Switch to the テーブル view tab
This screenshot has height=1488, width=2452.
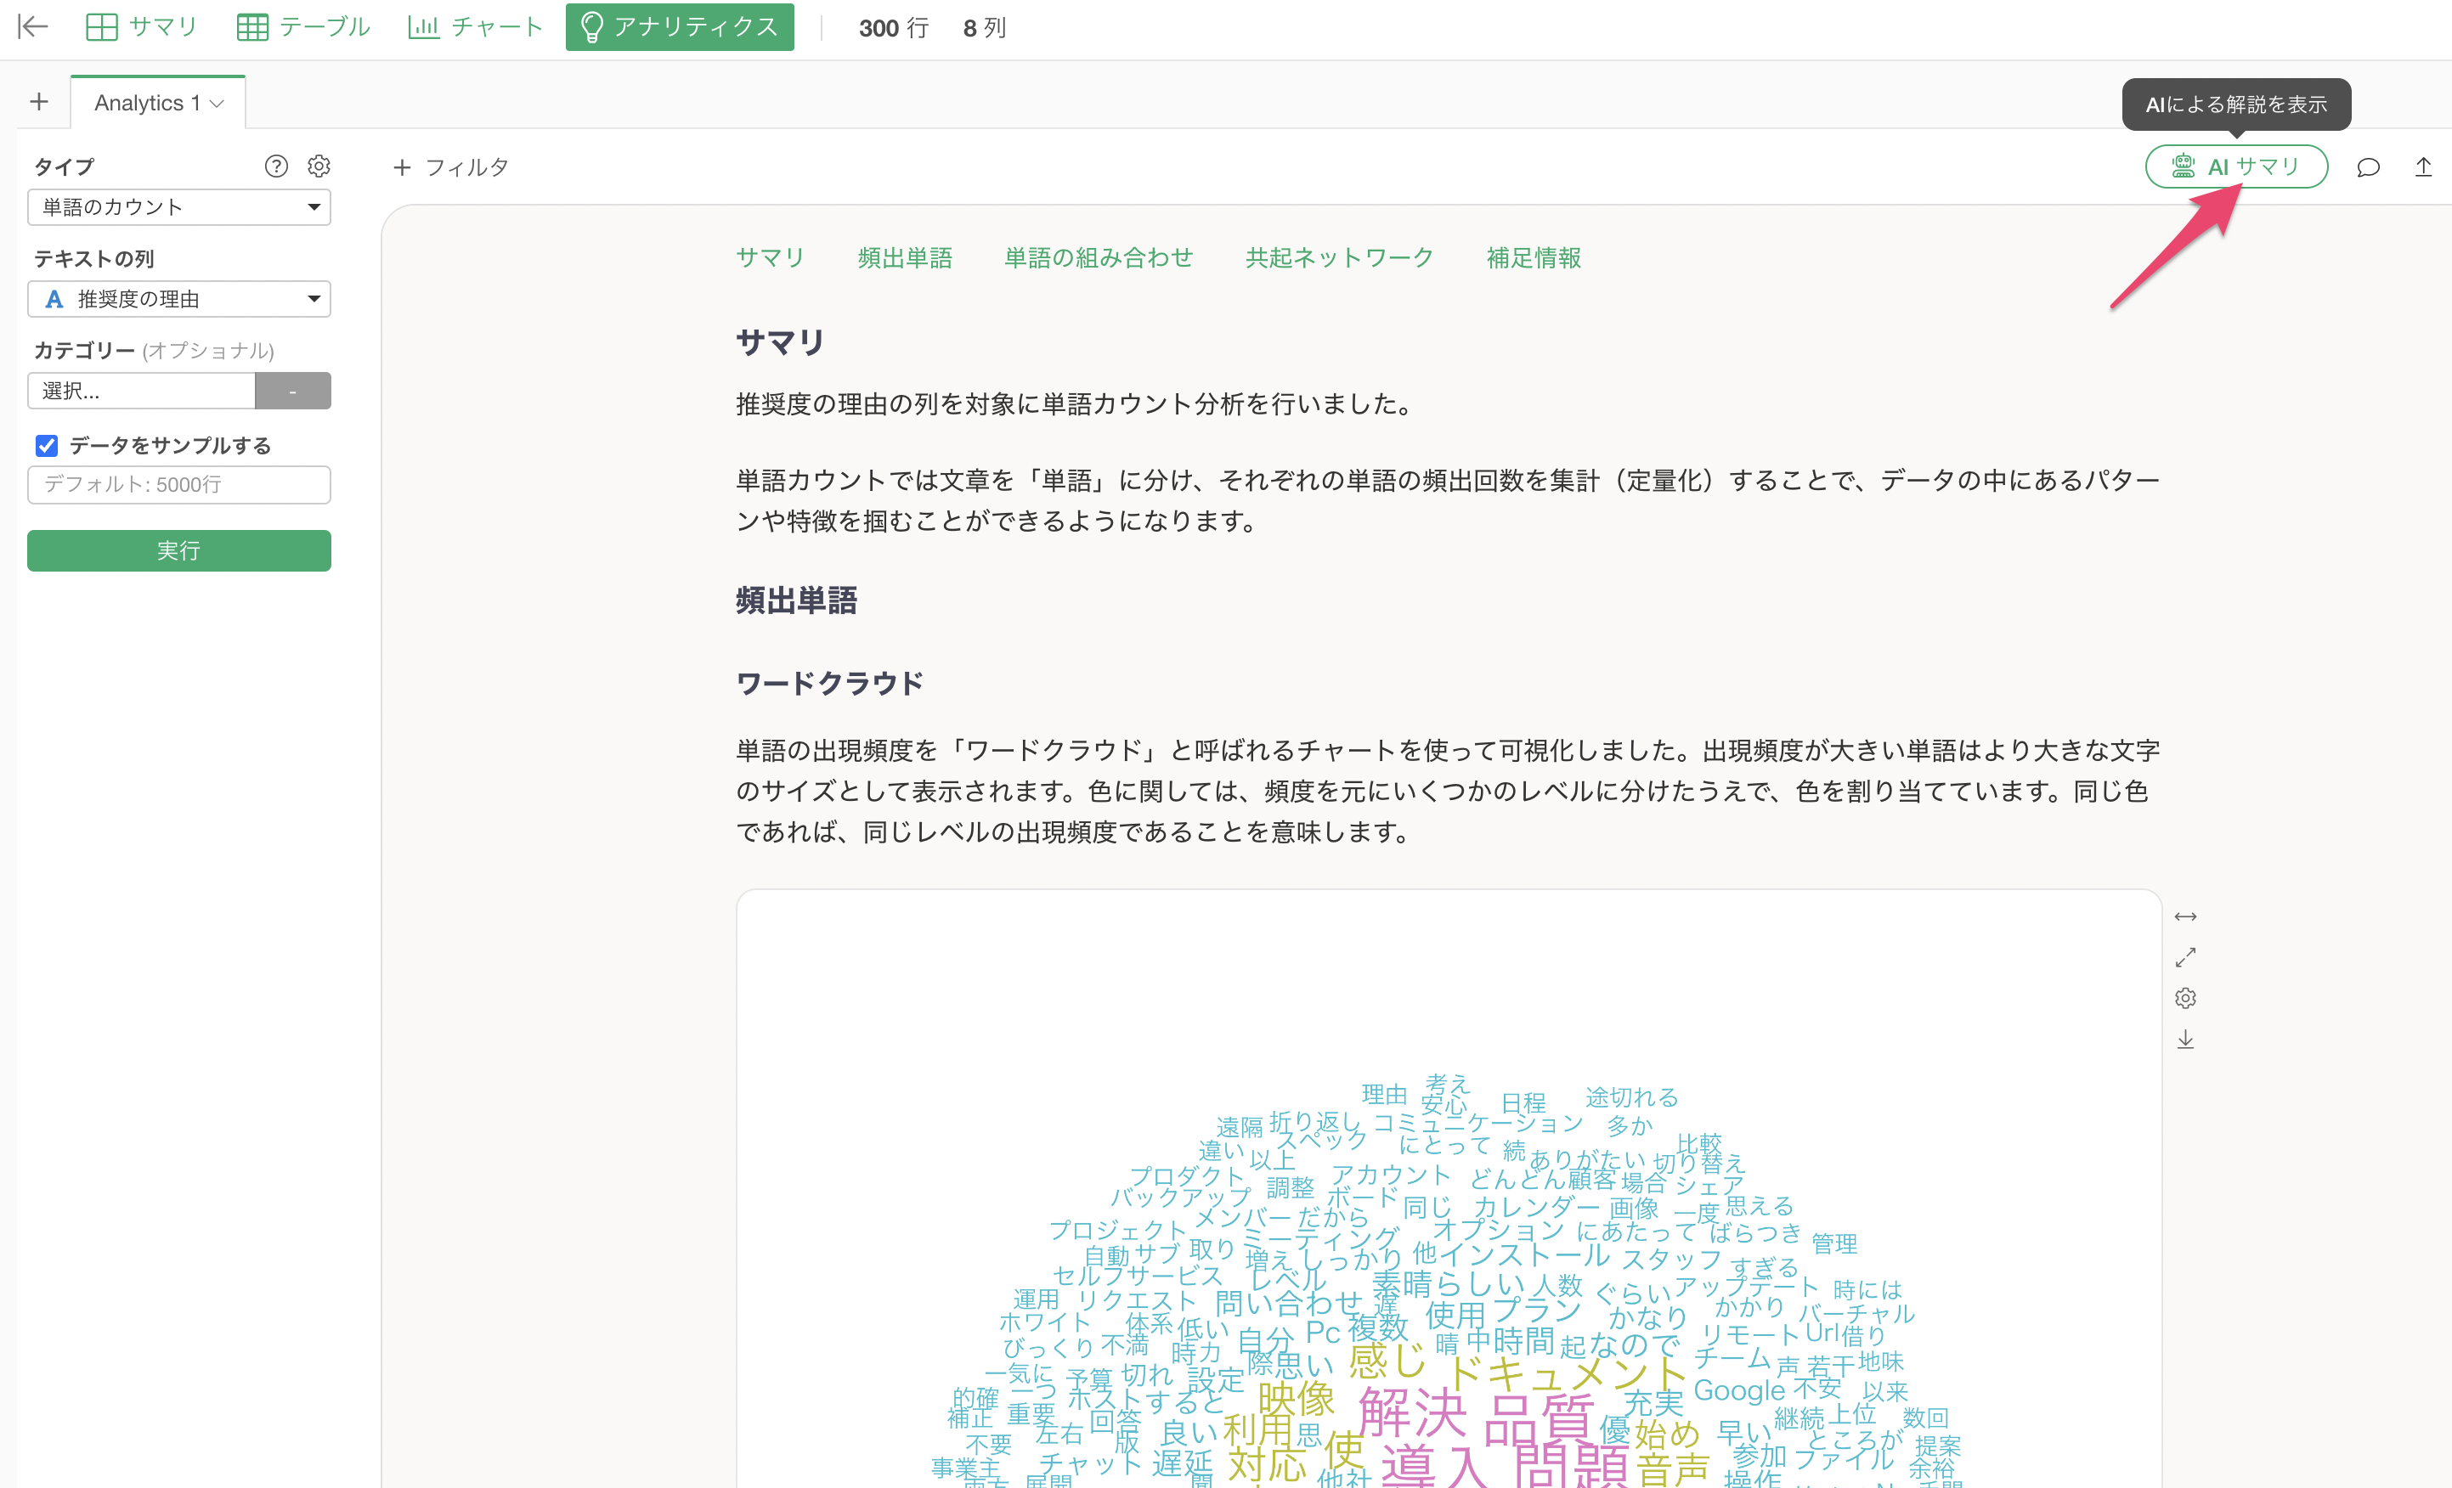303,27
